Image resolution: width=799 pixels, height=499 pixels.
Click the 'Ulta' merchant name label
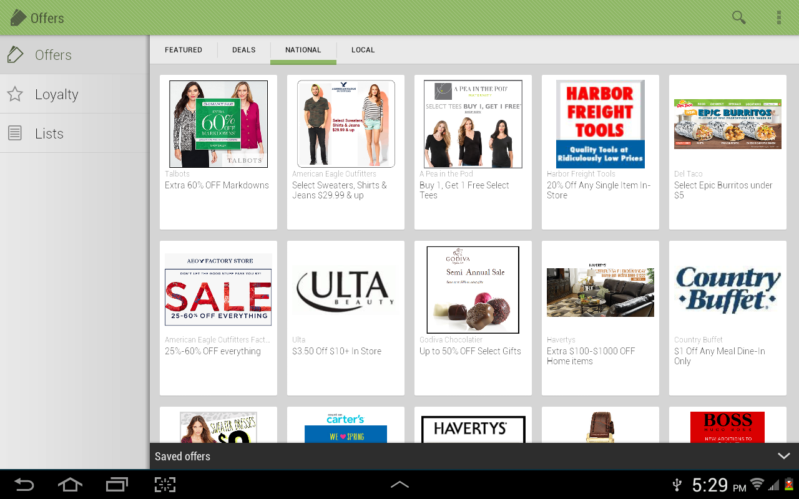point(299,340)
